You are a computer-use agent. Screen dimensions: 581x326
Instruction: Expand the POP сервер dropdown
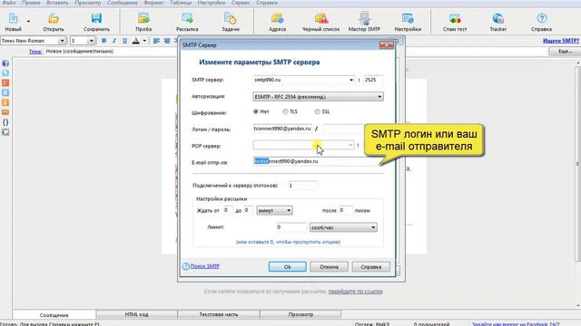tap(350, 145)
